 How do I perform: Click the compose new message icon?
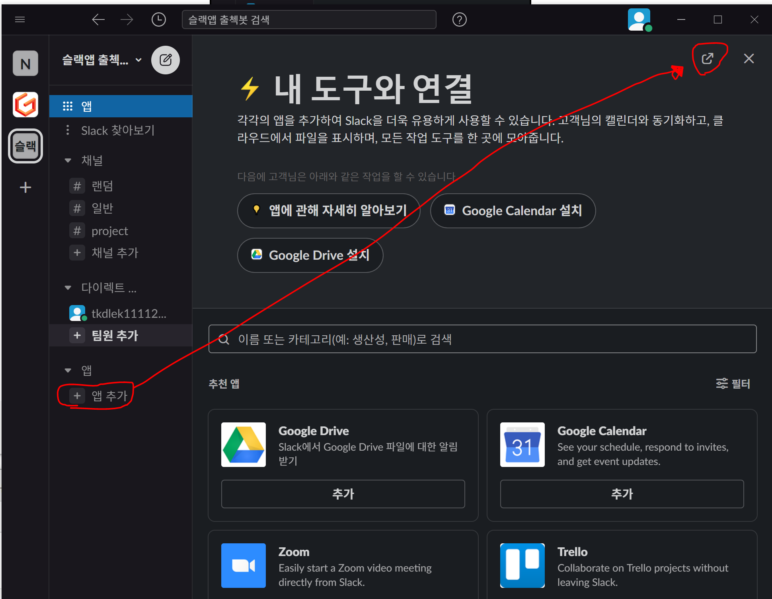(165, 60)
